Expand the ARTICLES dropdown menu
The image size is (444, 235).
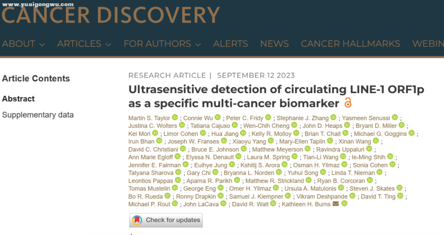[x=84, y=44]
